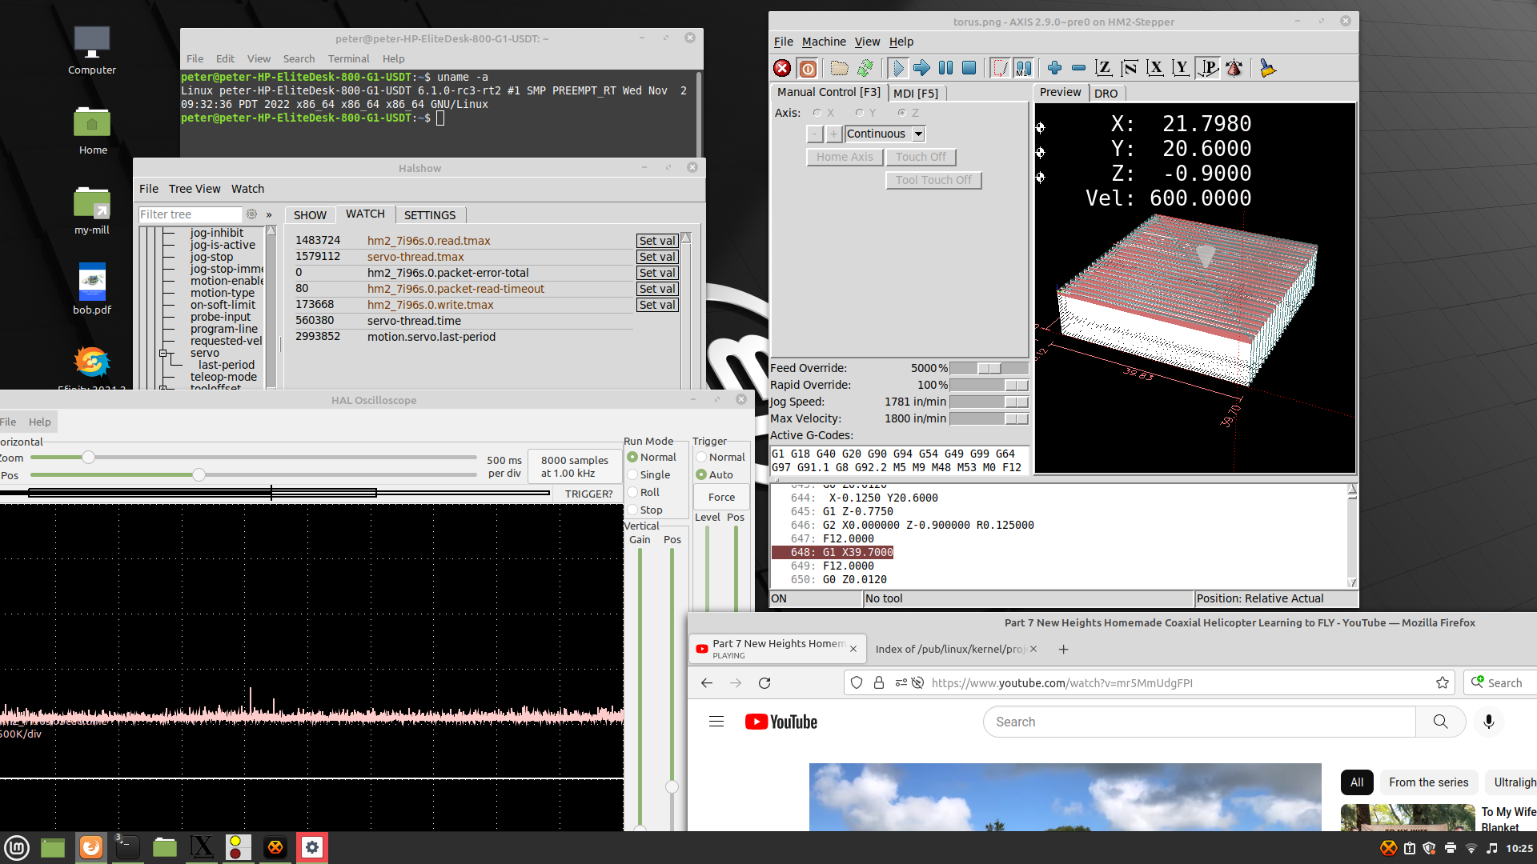Open new tab with plus in Firefox
This screenshot has width=1537, height=864.
(1063, 649)
